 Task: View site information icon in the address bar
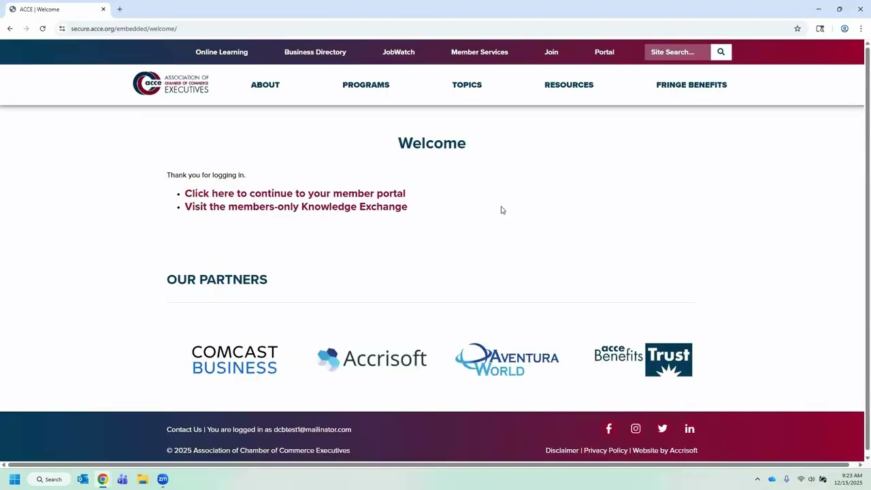pyautogui.click(x=62, y=29)
